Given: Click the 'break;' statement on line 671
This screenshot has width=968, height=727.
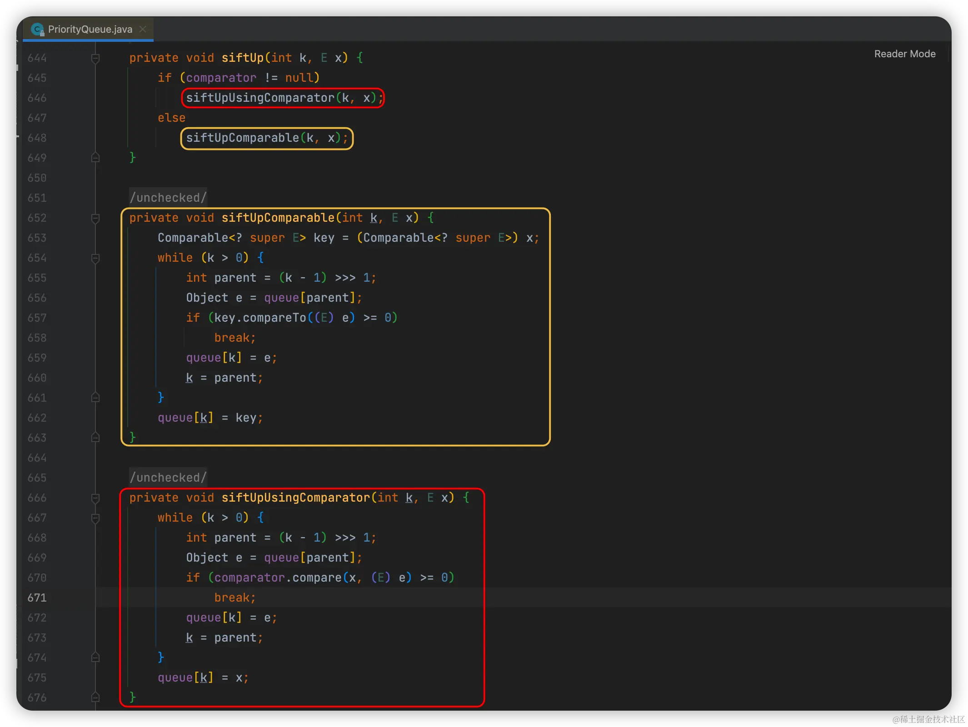Looking at the screenshot, I should point(235,598).
